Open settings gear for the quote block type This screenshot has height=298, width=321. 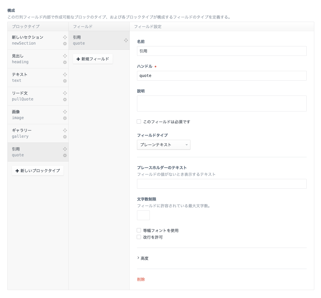coord(65,155)
